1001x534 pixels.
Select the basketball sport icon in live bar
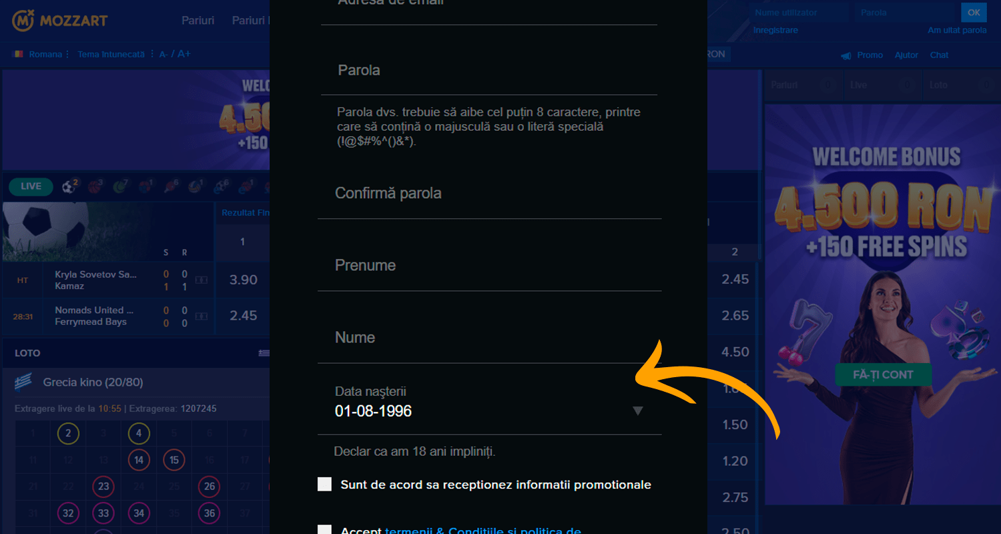(x=95, y=187)
